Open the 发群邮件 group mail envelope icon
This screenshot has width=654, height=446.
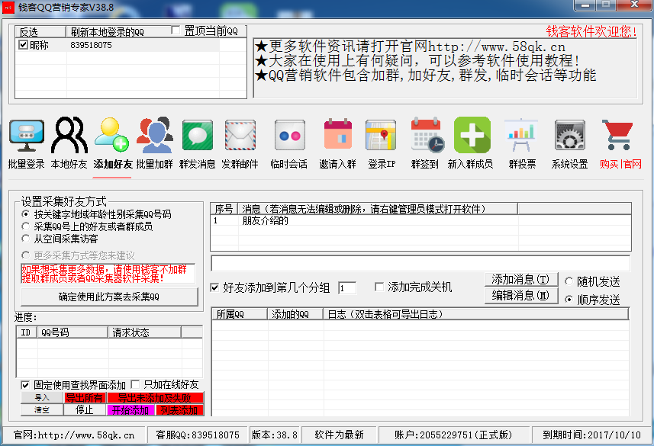(240, 135)
